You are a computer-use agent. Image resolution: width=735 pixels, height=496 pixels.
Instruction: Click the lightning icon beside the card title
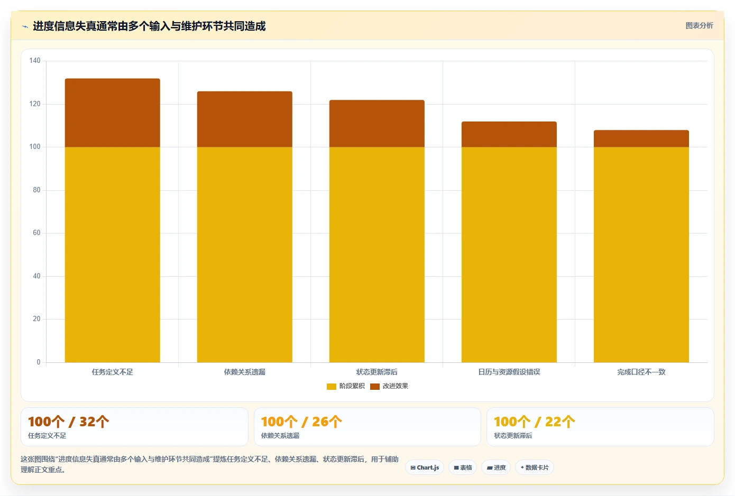[25, 26]
